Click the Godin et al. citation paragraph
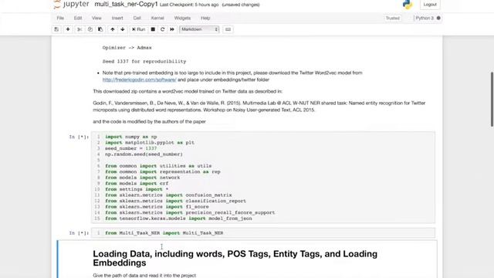The image size is (494, 278). coord(259,107)
